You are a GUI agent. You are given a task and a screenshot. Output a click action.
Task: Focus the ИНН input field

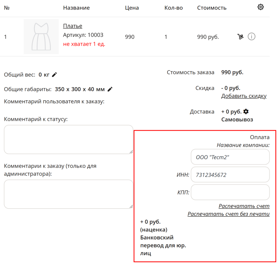(x=230, y=175)
